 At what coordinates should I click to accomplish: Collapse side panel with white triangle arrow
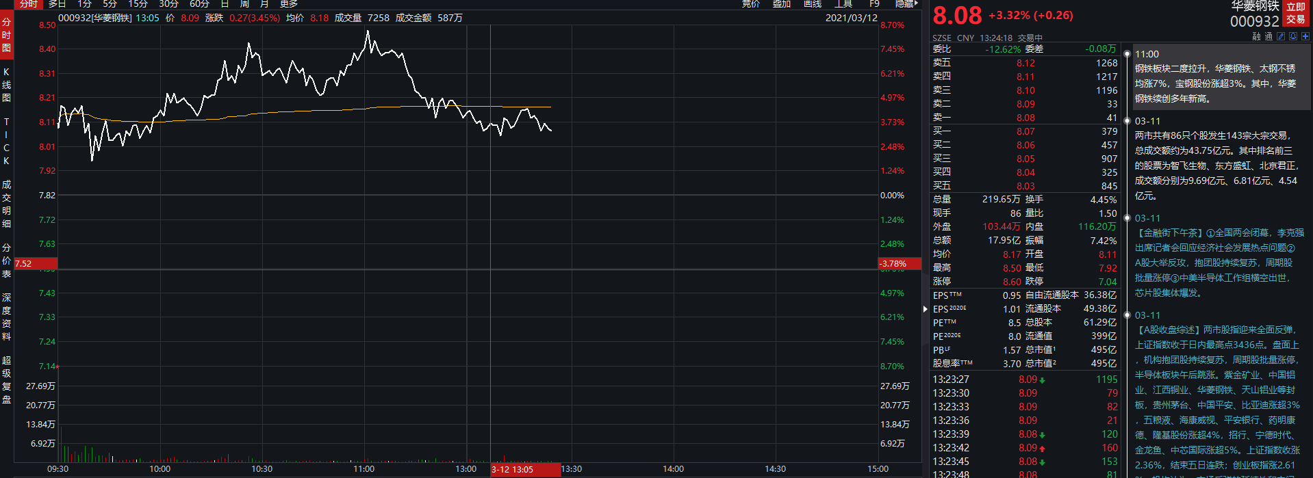point(926,309)
